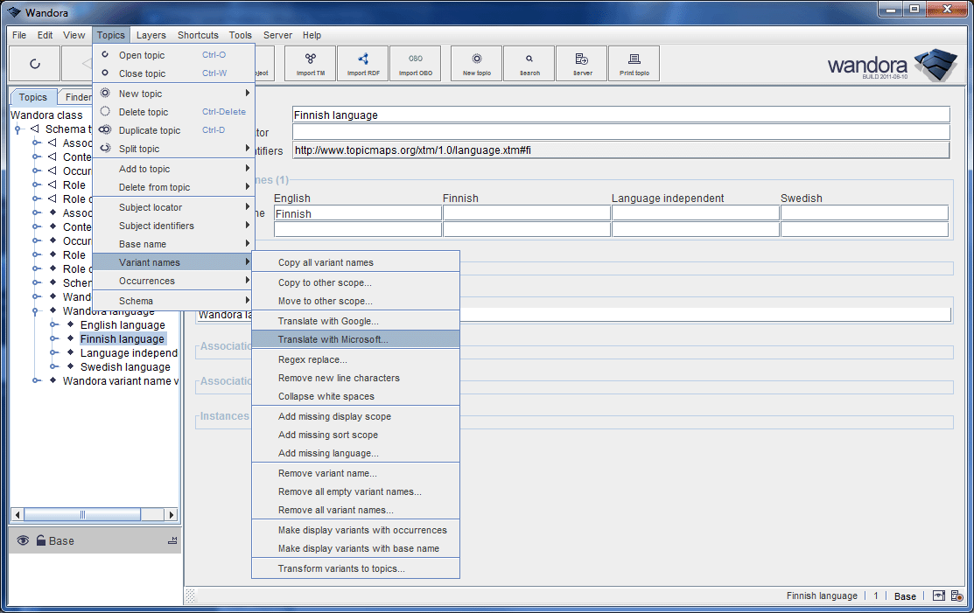Click the status bar eye icon bottom right
This screenshot has height=613, width=974.
tap(938, 596)
